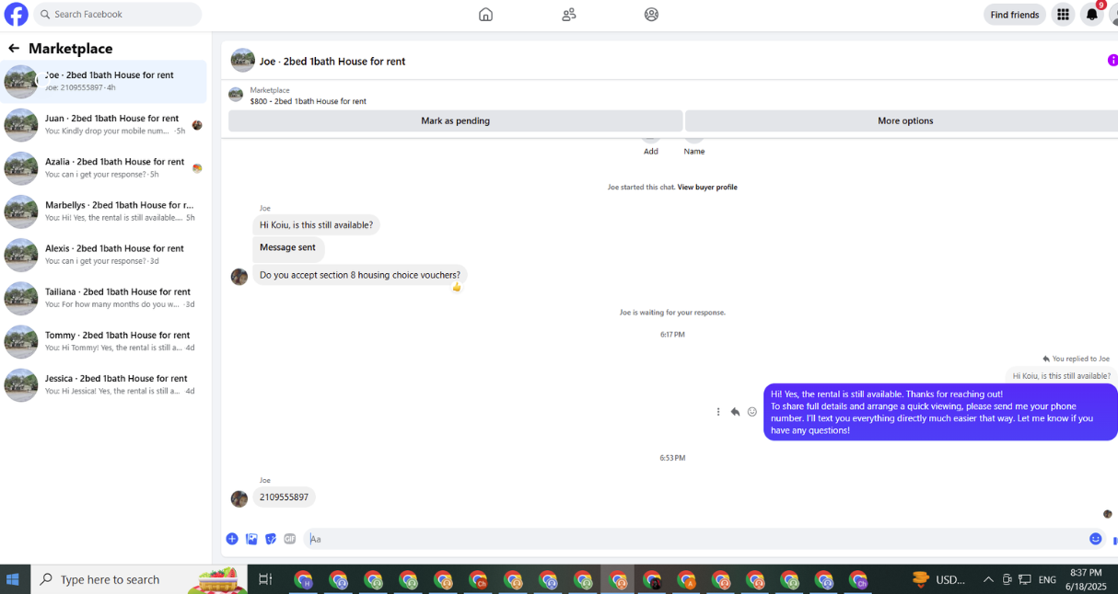Open Juan's conversation in the list
The width and height of the screenshot is (1118, 594).
[x=104, y=124]
